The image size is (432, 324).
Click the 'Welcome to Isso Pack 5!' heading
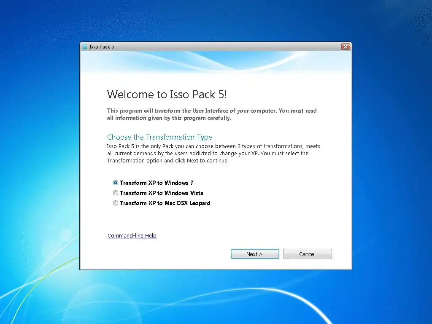(167, 94)
